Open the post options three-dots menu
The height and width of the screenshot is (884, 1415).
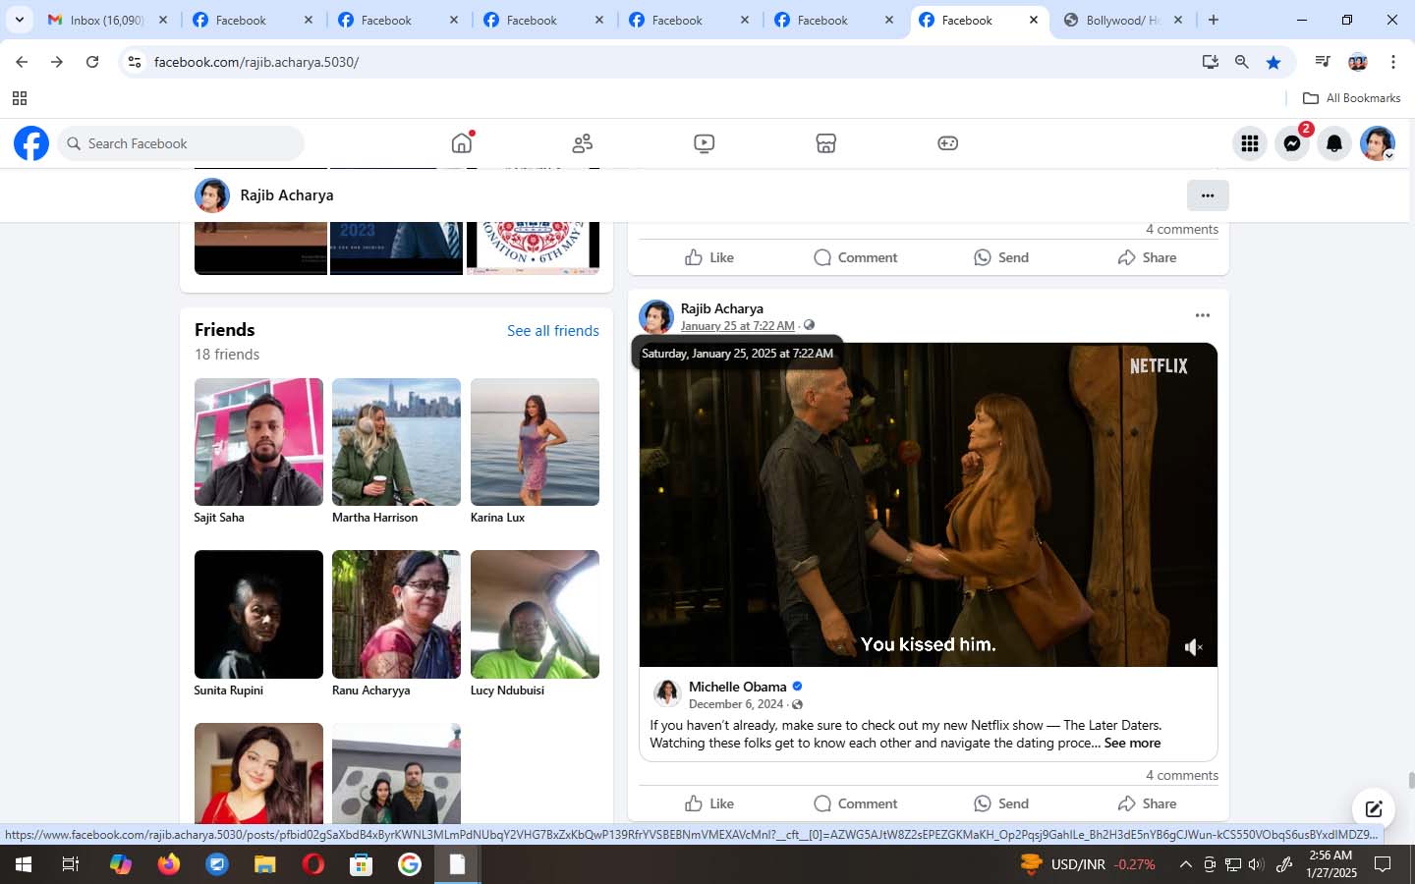pyautogui.click(x=1203, y=315)
